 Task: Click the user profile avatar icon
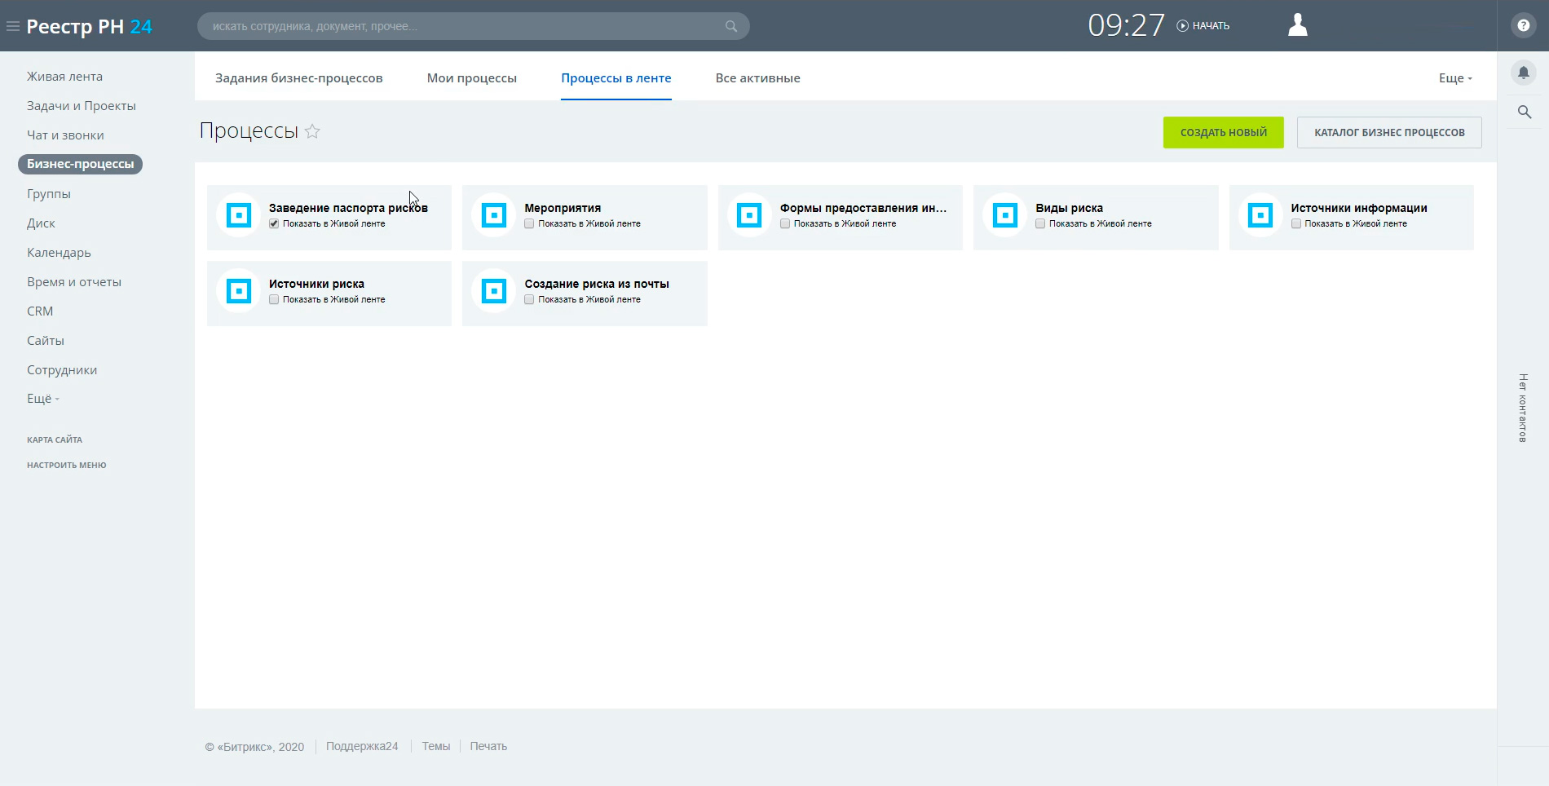(1297, 25)
